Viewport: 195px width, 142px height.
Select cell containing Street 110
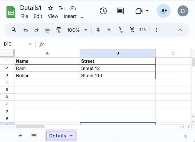click(118, 76)
